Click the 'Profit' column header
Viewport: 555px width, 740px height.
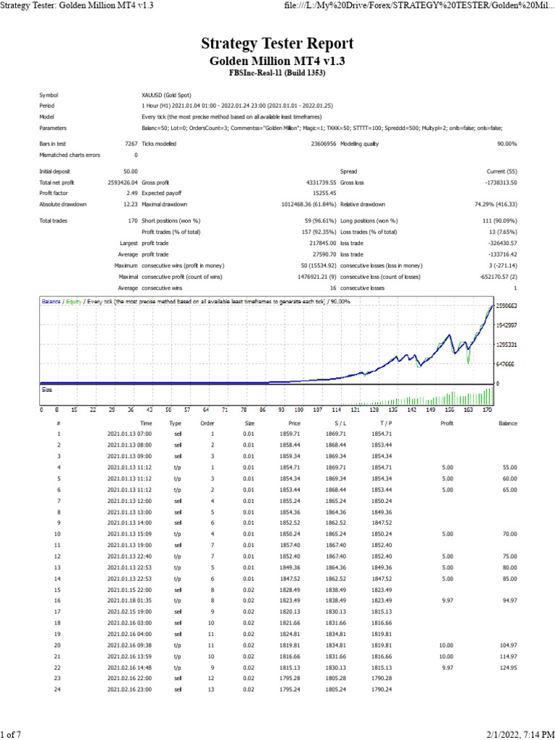coord(447,423)
